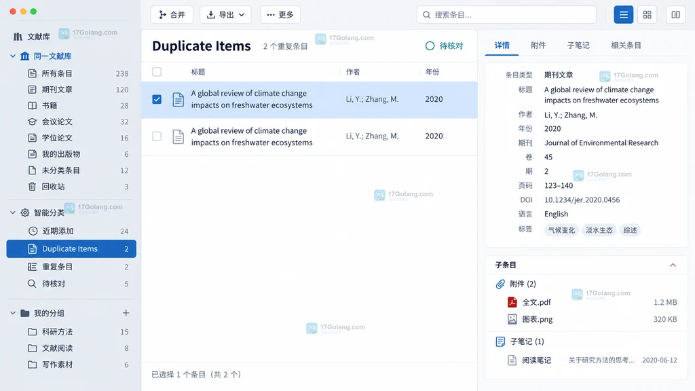695x391 pixels.
Task: Click the 近期添加 clock icon
Action: coord(33,231)
